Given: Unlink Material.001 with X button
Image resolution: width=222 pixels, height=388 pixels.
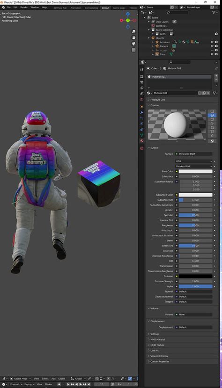Looking at the screenshot, I should tap(208, 93).
